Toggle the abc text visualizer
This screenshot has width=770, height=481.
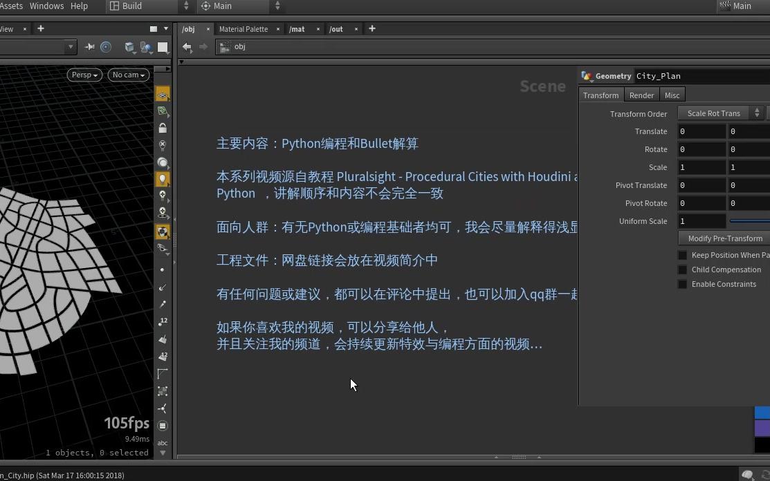[163, 443]
